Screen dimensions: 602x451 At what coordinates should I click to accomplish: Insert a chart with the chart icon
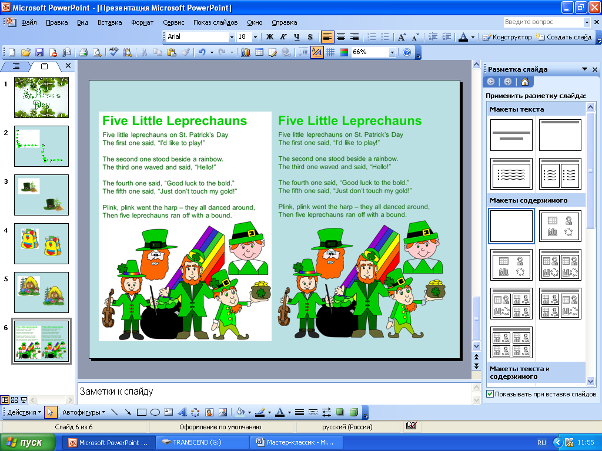tap(246, 52)
